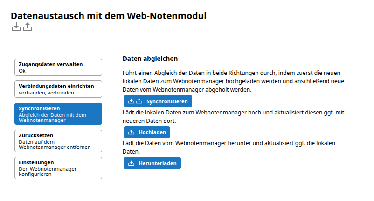Screen dimensions: 374x201
Task: Click the download arrow icon in the Synchronisieren button
Action: [131, 101]
